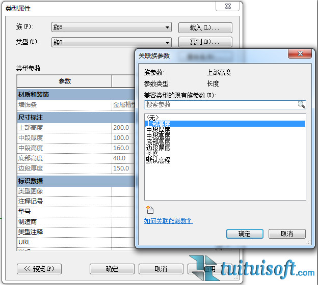
Task: Open the 如何关联族参数? help link
Action: pyautogui.click(x=169, y=221)
